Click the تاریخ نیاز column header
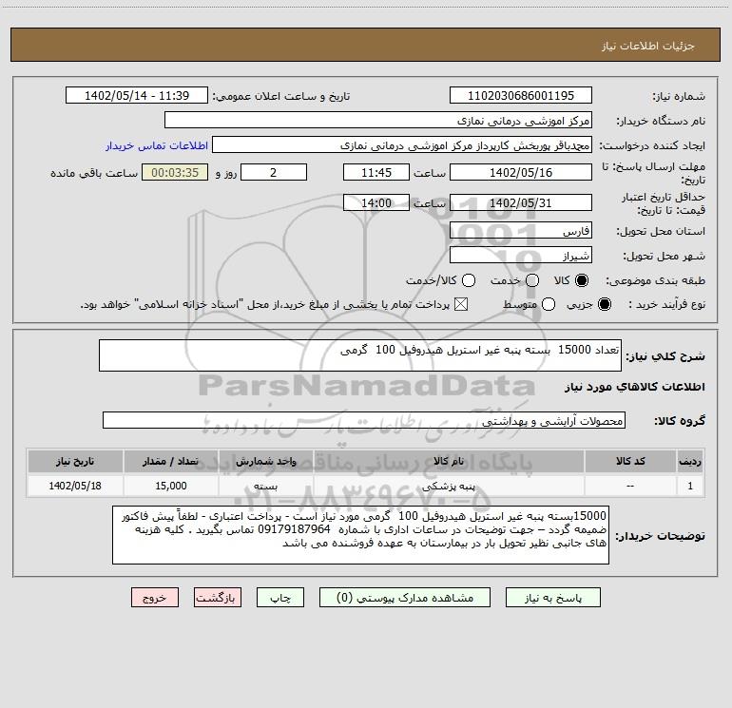732x708 pixels. 75,461
